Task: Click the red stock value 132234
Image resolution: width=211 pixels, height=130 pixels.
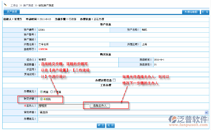Action: coord(43,49)
